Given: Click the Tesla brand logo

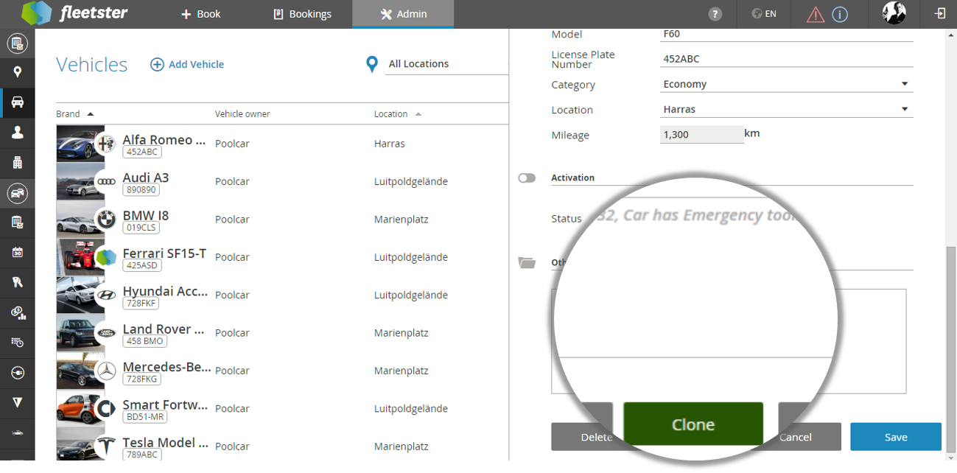Looking at the screenshot, I should pyautogui.click(x=107, y=446).
